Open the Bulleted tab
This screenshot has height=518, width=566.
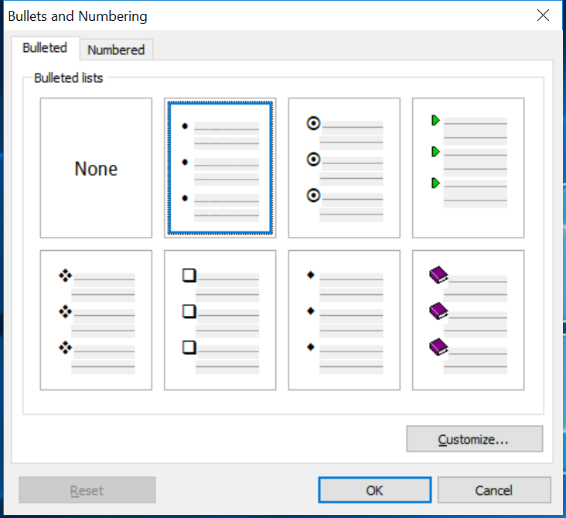45,48
